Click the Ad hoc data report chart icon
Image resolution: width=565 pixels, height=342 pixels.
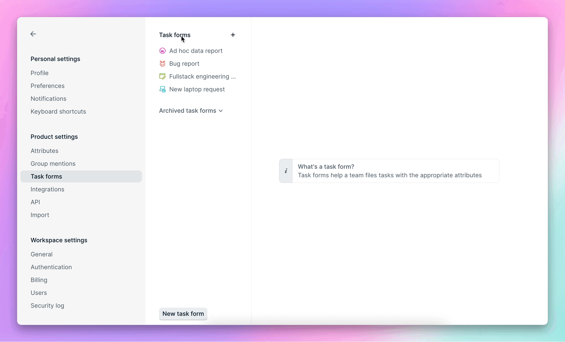point(162,51)
